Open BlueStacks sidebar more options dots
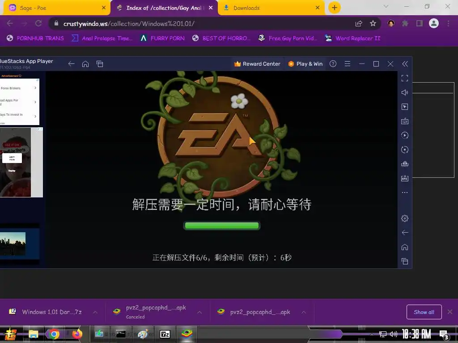This screenshot has height=343, width=458. pyautogui.click(x=404, y=192)
